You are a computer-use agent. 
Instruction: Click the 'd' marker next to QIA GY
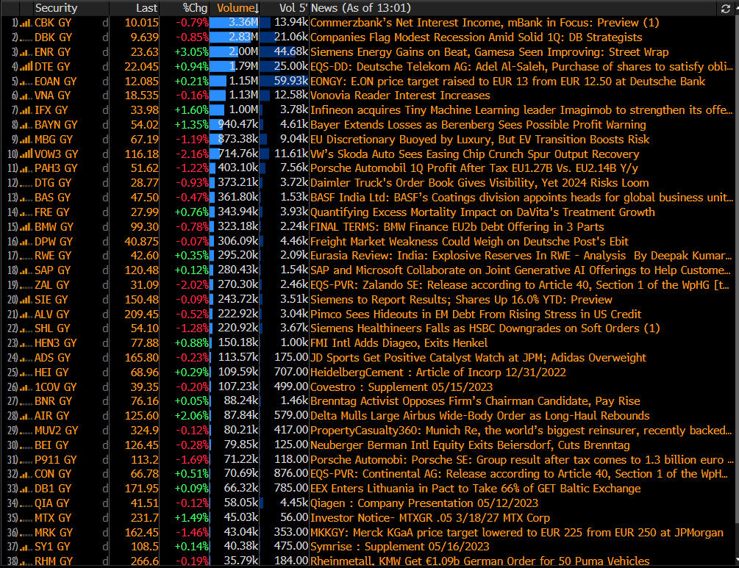pos(105,503)
